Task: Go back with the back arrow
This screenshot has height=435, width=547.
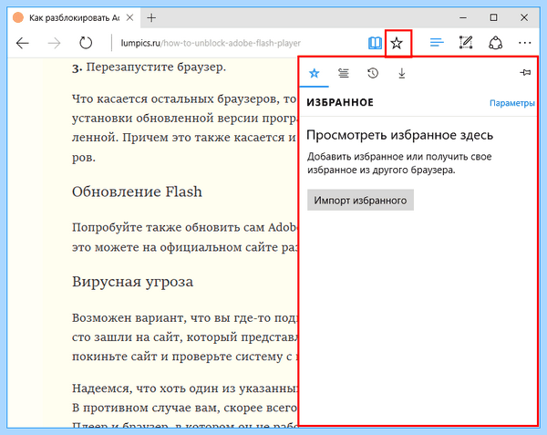Action: click(23, 43)
